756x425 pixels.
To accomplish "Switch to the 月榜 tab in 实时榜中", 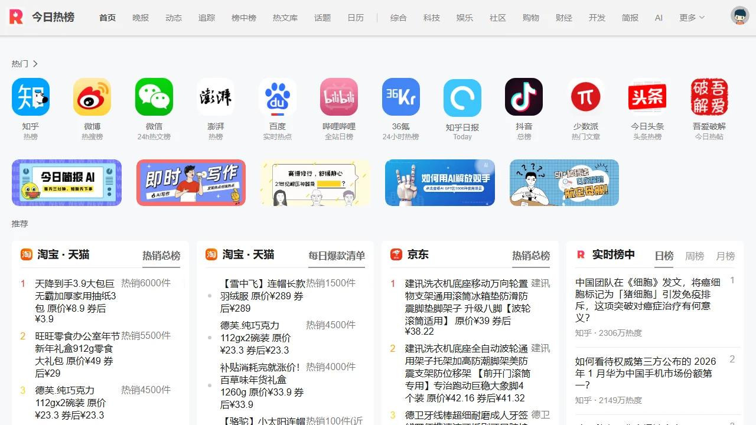I will pyautogui.click(x=725, y=256).
